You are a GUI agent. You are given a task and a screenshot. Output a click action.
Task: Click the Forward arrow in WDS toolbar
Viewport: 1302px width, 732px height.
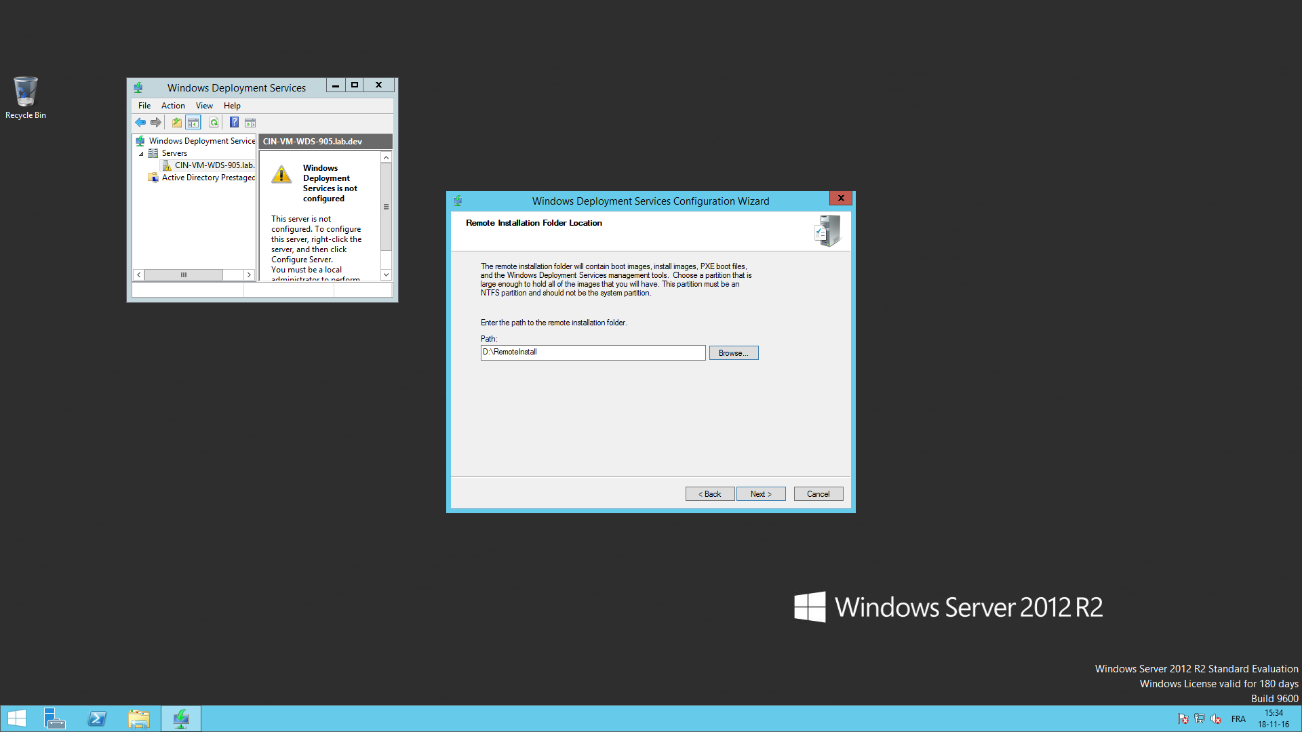point(156,123)
